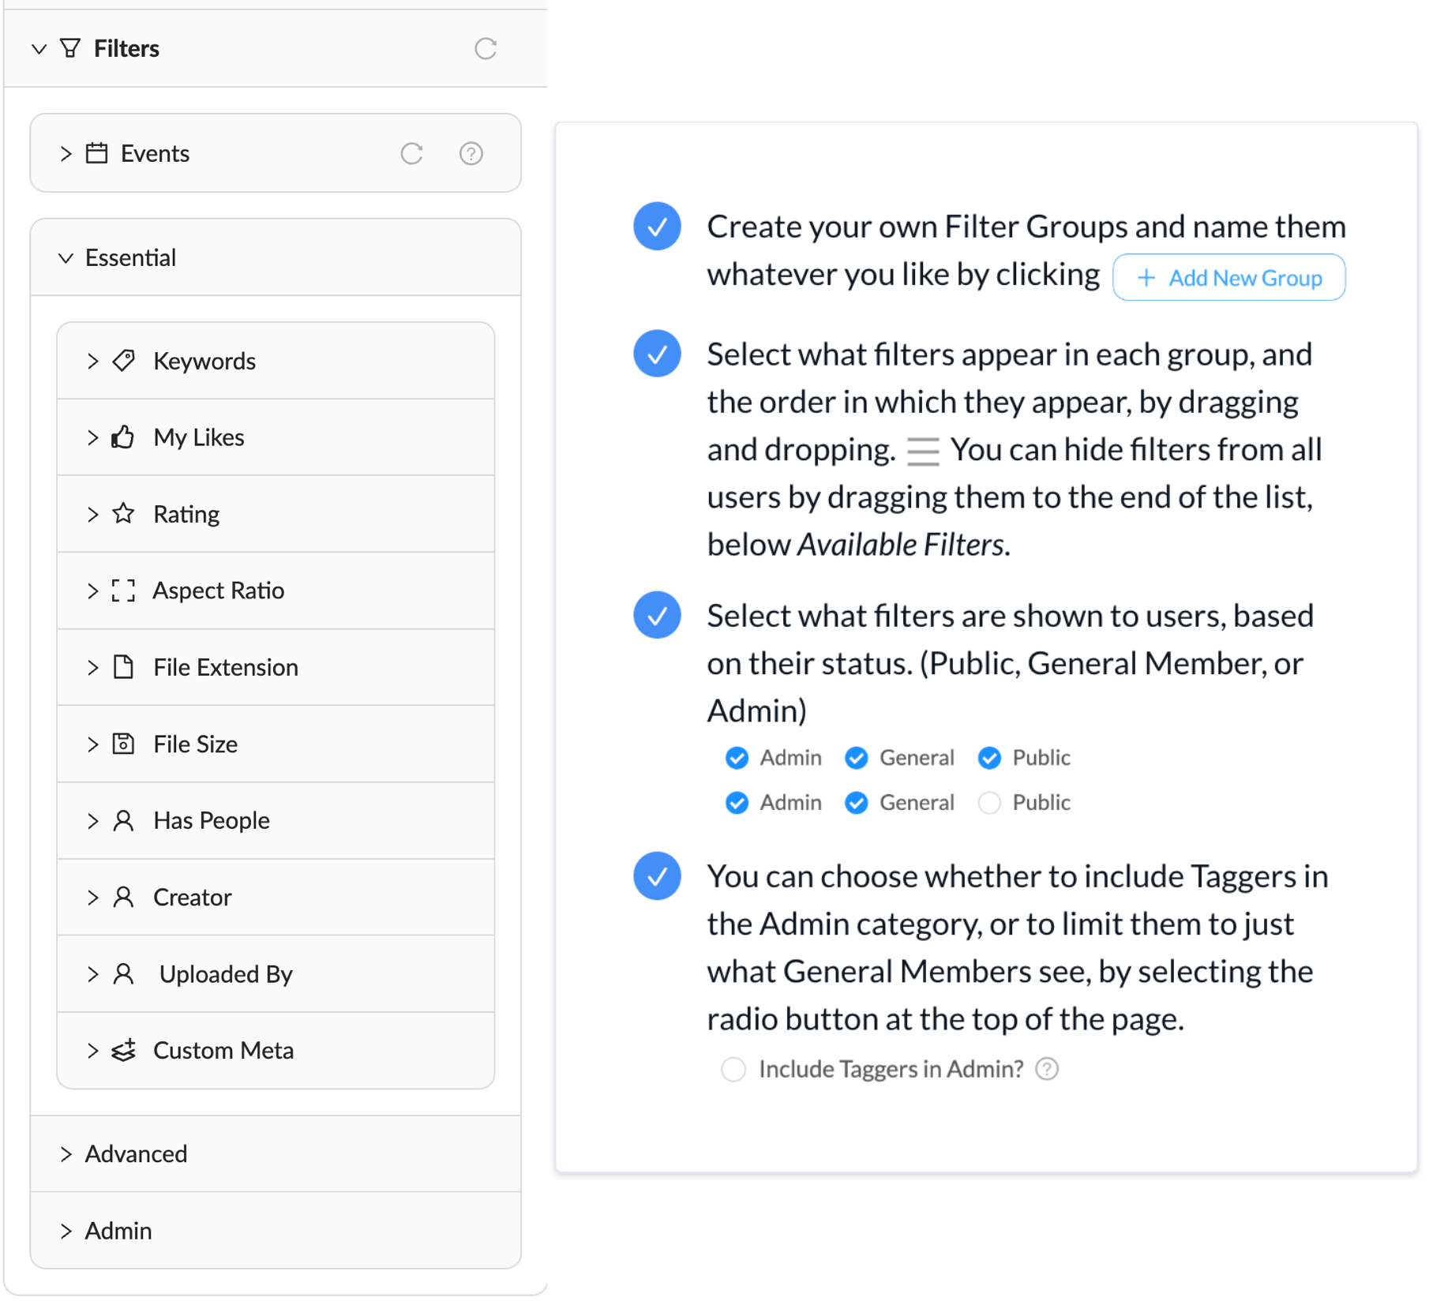
Task: Click the Essential group label
Action: 130,258
